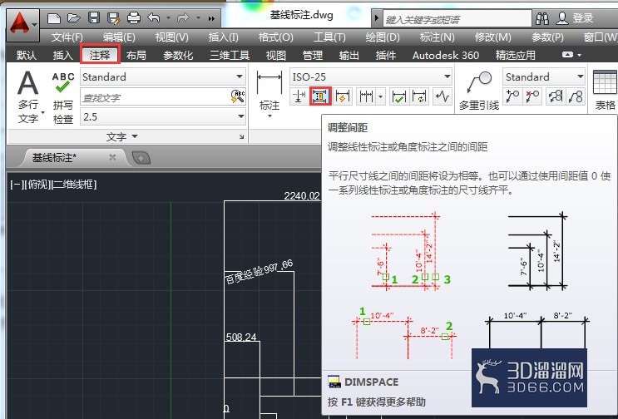Click the find text search icon
Viewport: 618px width, 419px height.
click(x=238, y=96)
